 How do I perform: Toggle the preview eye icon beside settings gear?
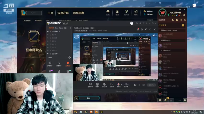pos(139,85)
